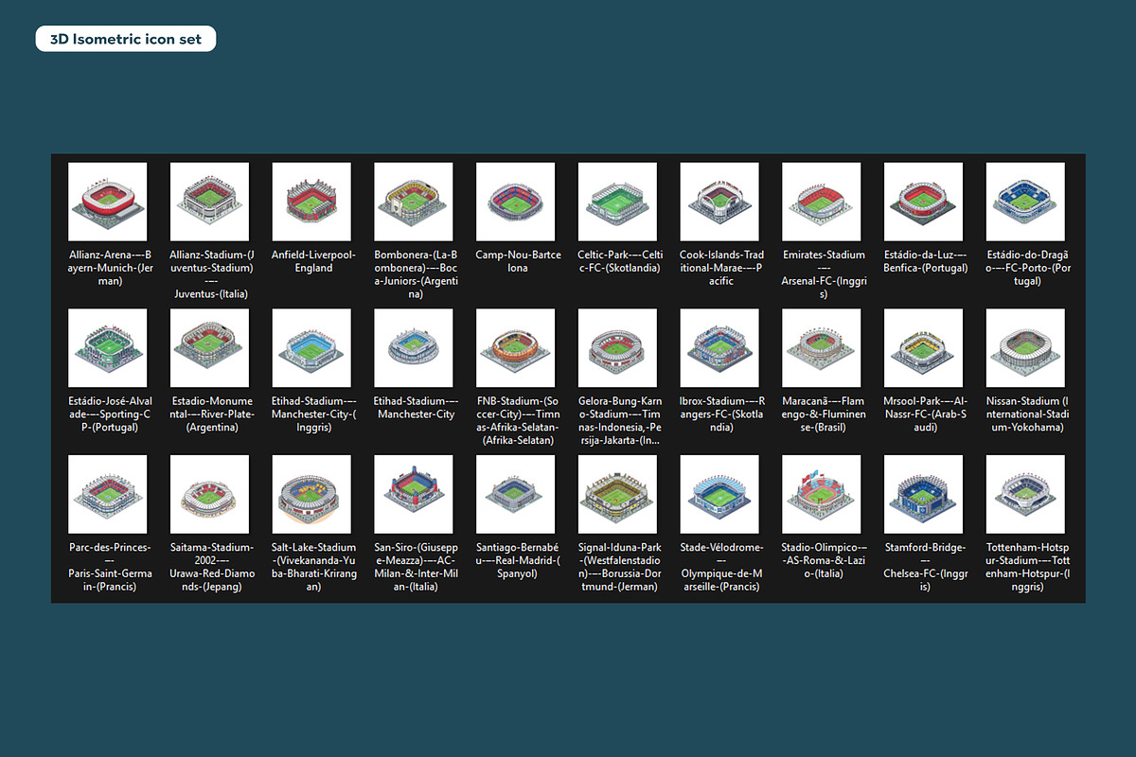Click the 'Anfield-Liverpool-England' file name text

pyautogui.click(x=312, y=261)
